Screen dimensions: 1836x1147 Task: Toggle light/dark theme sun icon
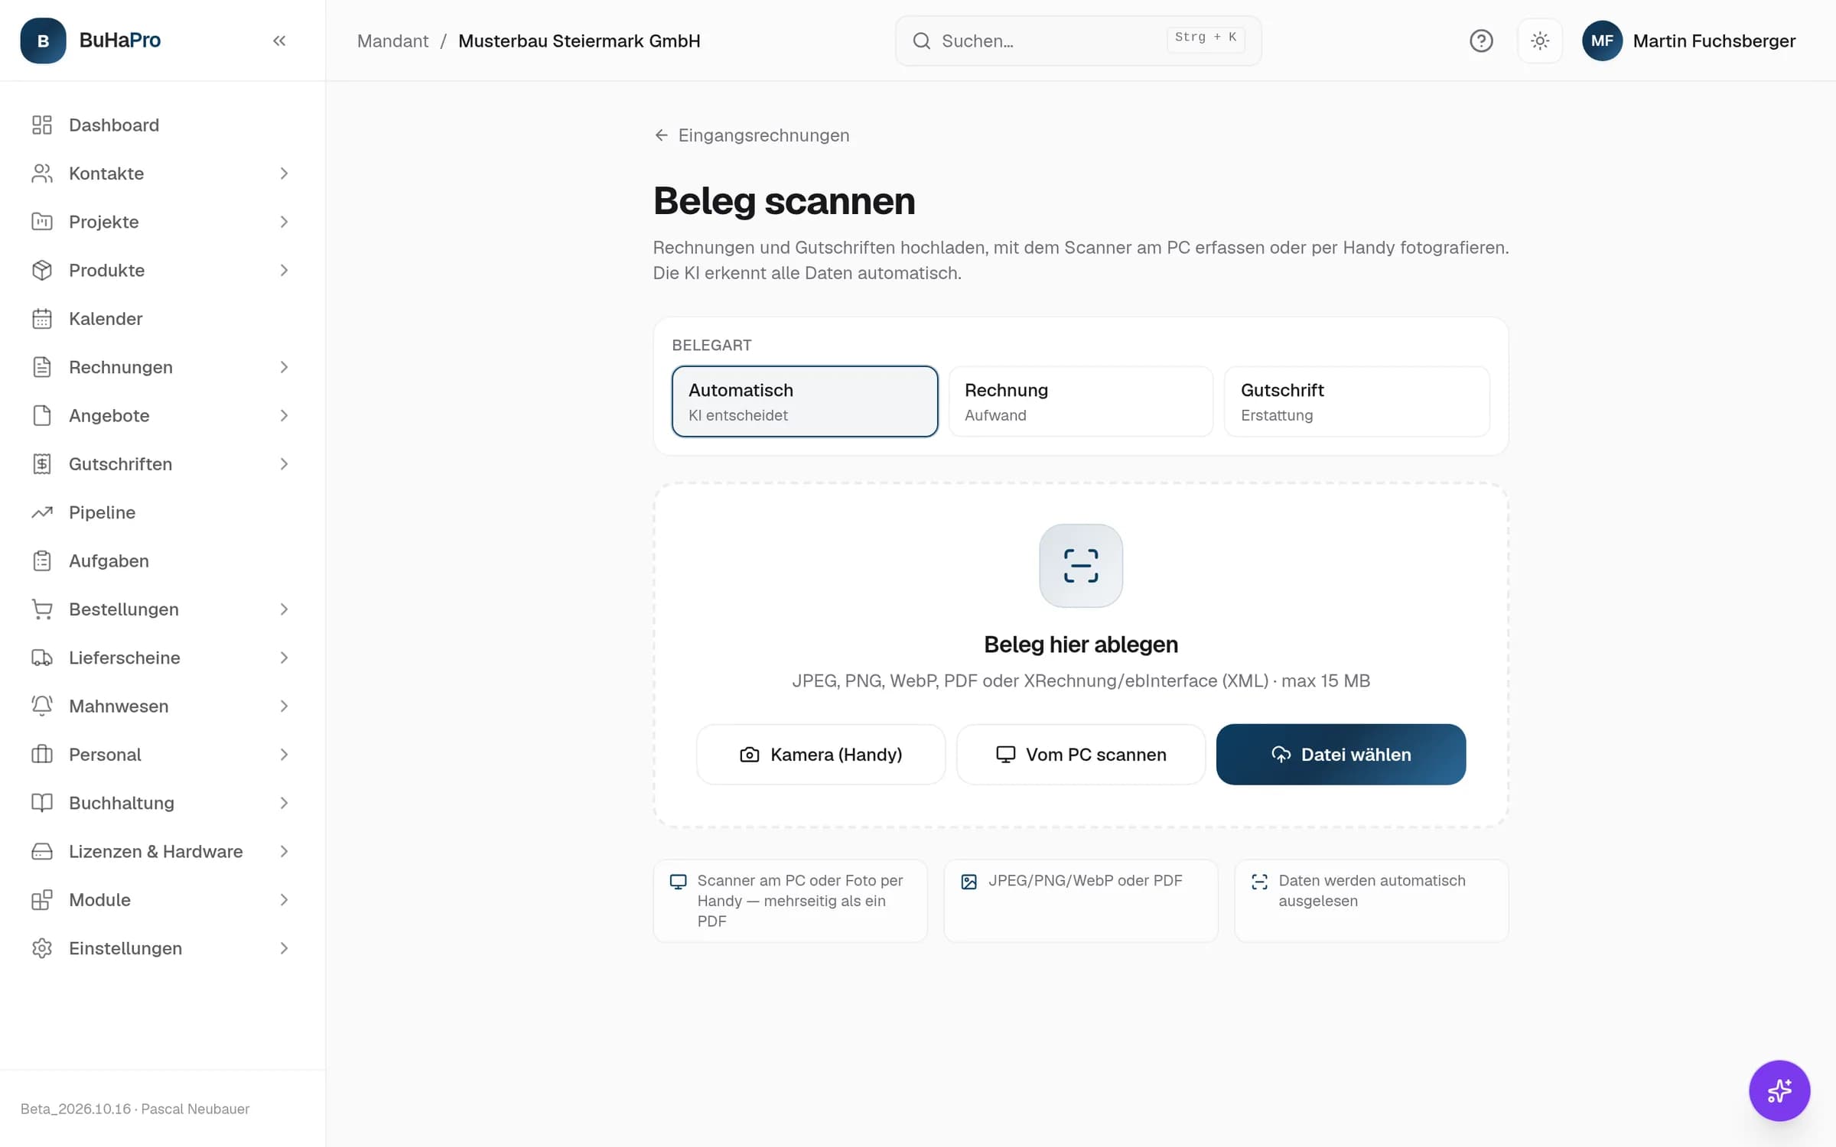coord(1540,41)
